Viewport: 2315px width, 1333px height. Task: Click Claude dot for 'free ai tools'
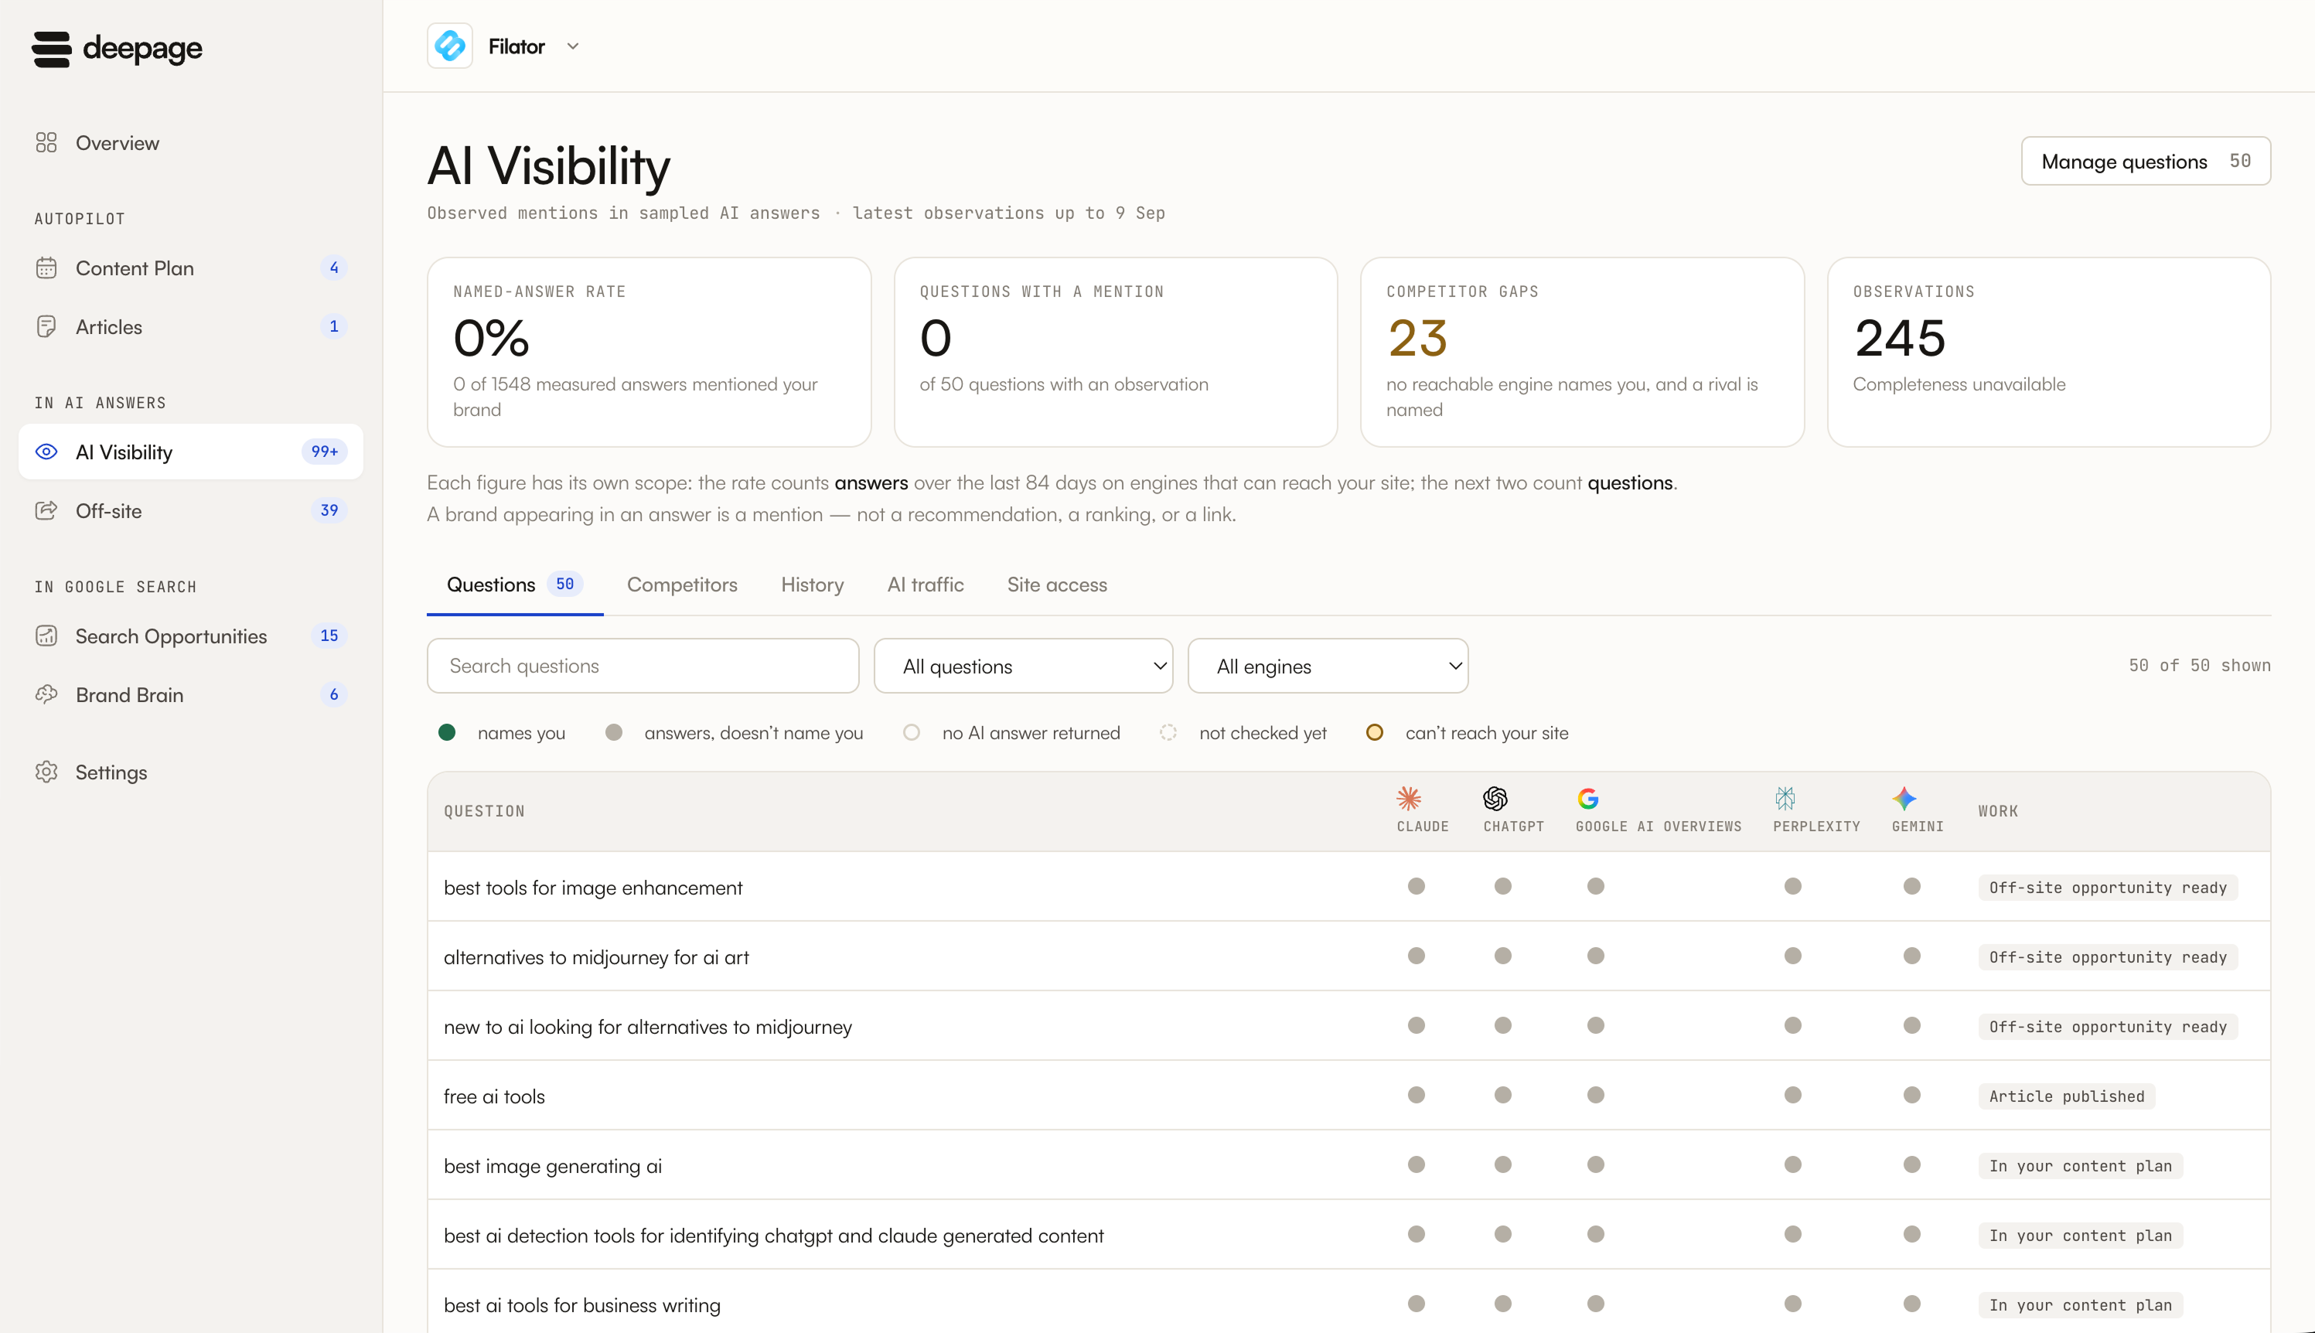tap(1416, 1095)
